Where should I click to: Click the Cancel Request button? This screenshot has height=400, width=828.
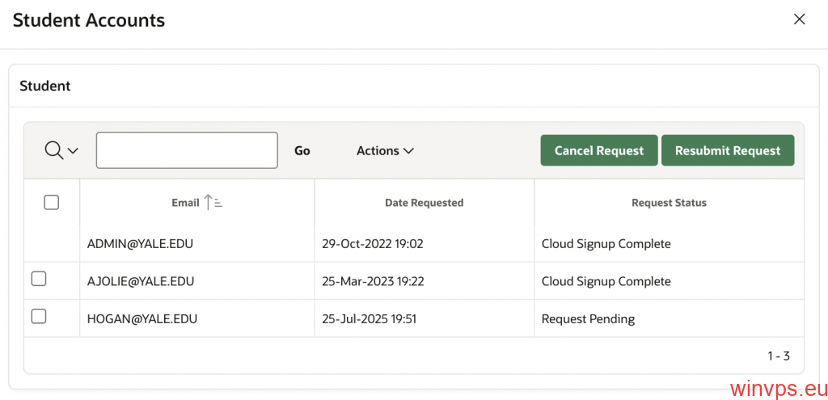[x=599, y=150]
